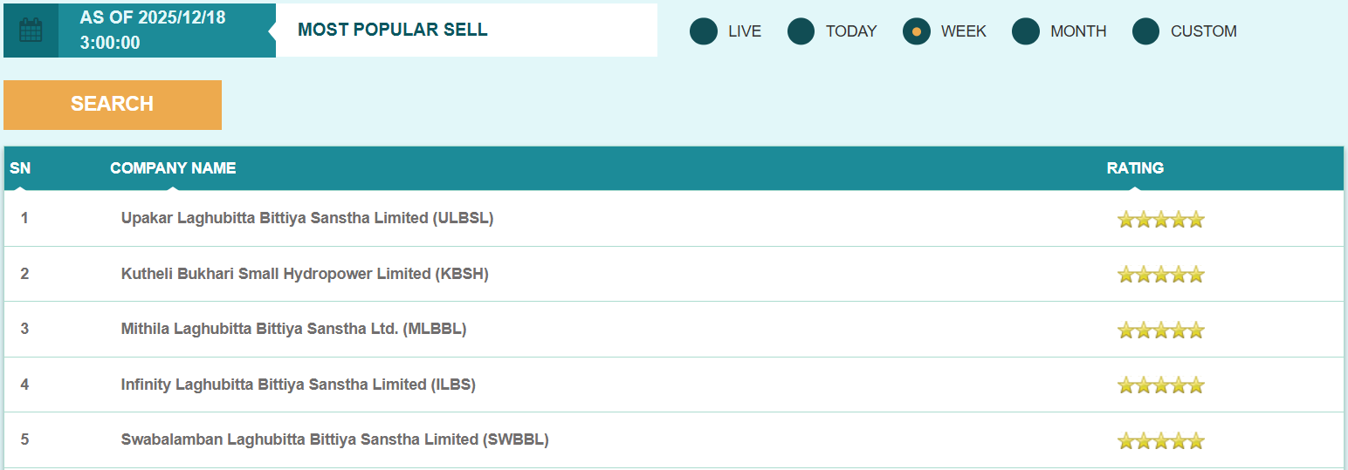This screenshot has width=1348, height=470.
Task: Open the Most Popular Sell dropdown
Action: pyautogui.click(x=466, y=31)
